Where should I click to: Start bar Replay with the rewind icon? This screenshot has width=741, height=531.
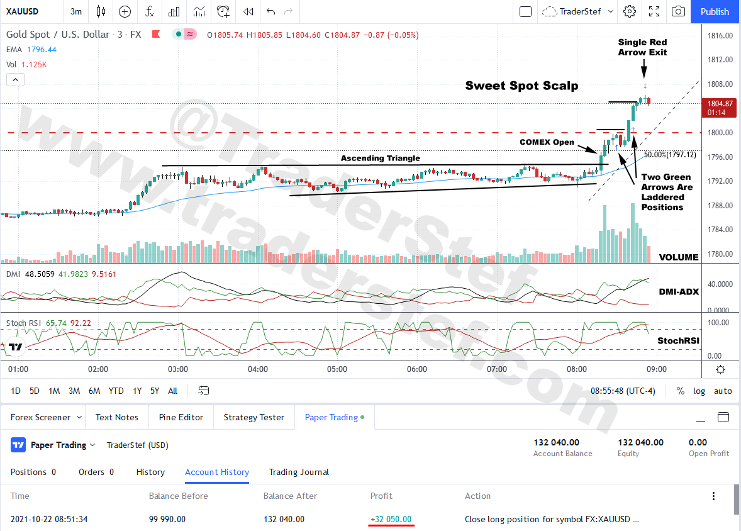tap(248, 11)
